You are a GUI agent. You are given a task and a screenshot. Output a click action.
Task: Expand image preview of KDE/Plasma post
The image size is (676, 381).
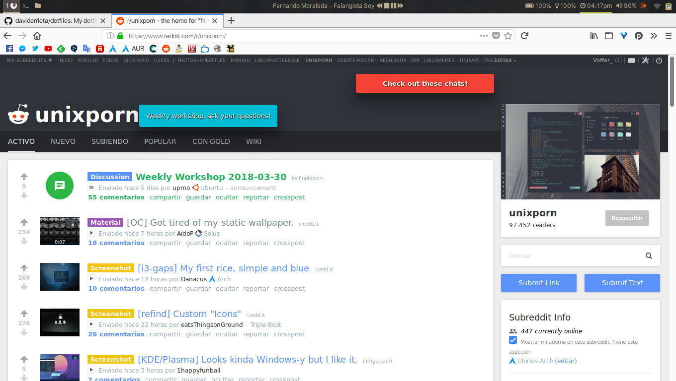(91, 370)
